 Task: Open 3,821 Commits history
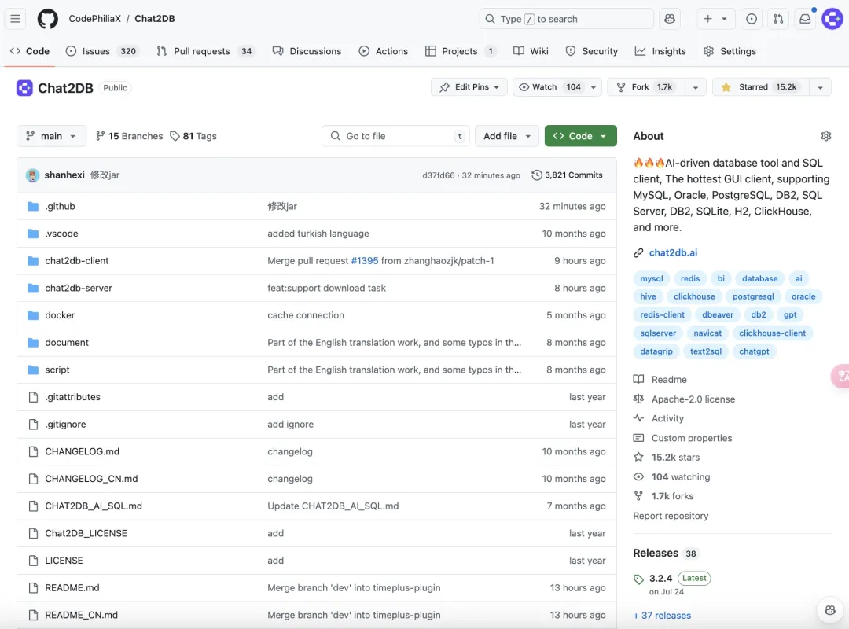point(567,175)
